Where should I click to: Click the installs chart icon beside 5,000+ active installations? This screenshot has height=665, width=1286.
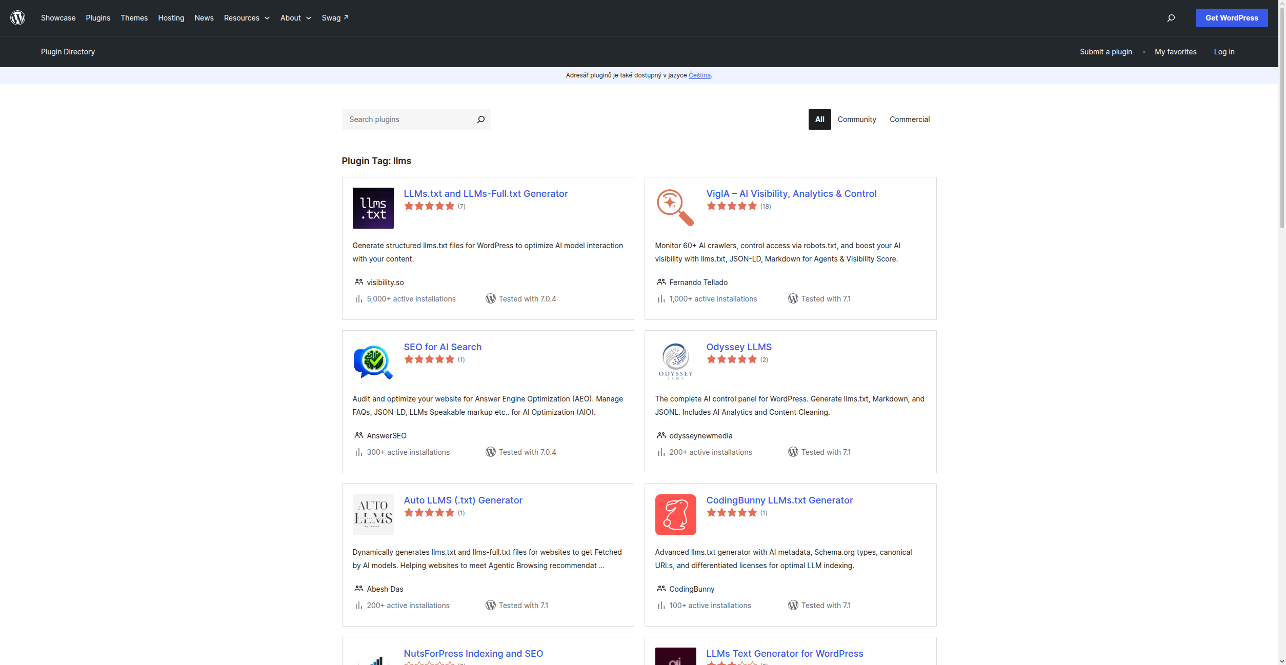(x=358, y=298)
